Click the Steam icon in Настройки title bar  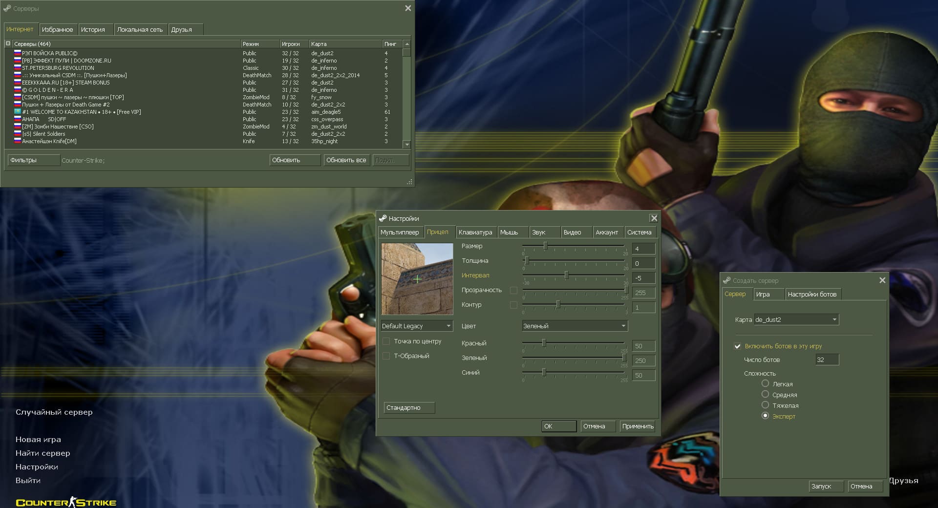pyautogui.click(x=383, y=218)
